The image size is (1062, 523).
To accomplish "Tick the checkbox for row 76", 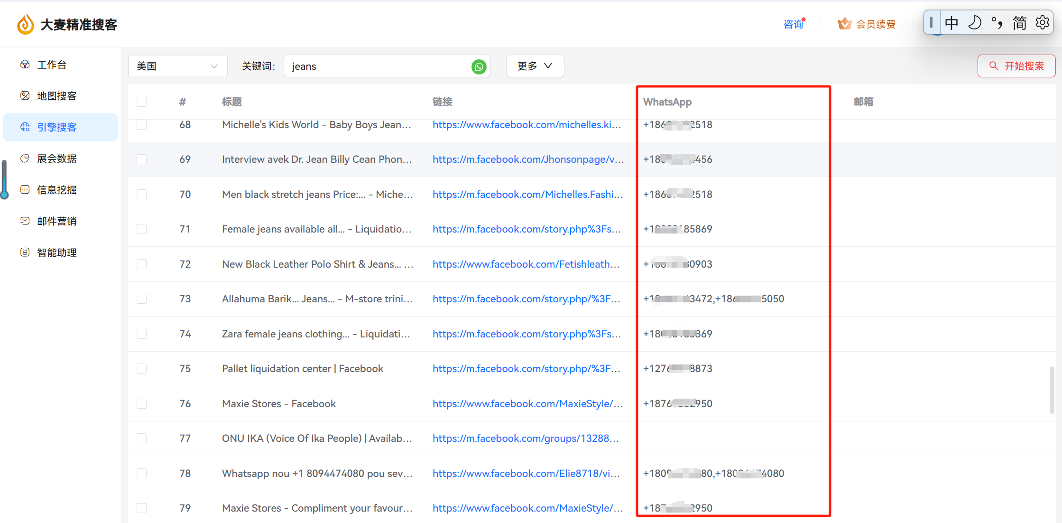I will pyautogui.click(x=141, y=403).
